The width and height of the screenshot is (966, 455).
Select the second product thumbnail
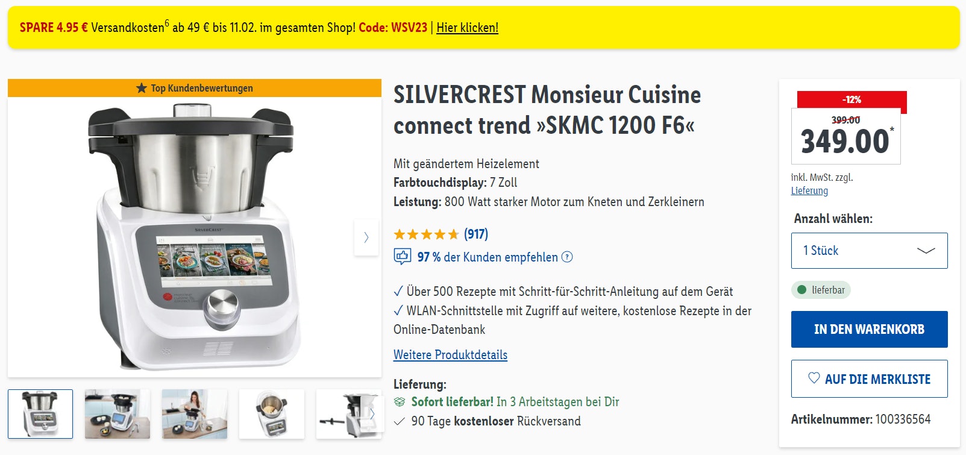(x=117, y=414)
